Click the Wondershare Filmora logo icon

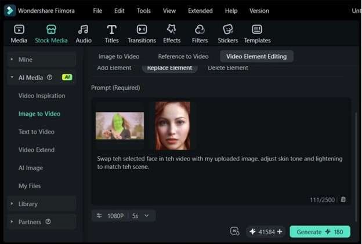coord(10,10)
